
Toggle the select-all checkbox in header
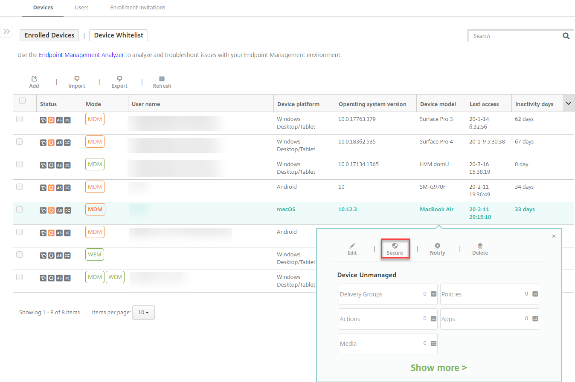pos(23,101)
